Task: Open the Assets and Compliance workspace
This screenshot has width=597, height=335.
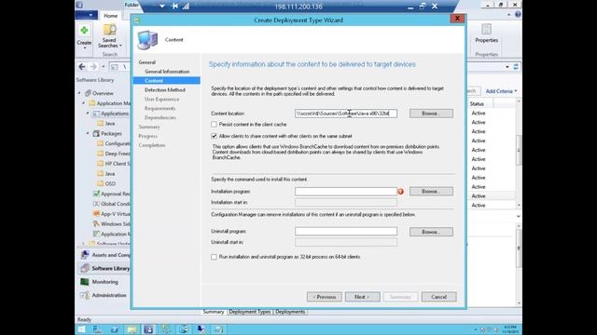Action: 104,255
